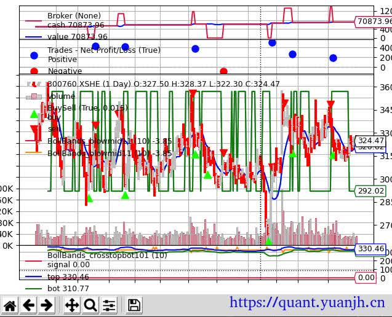Click the red negative trade marker
This screenshot has height=317, width=392.
point(223,72)
